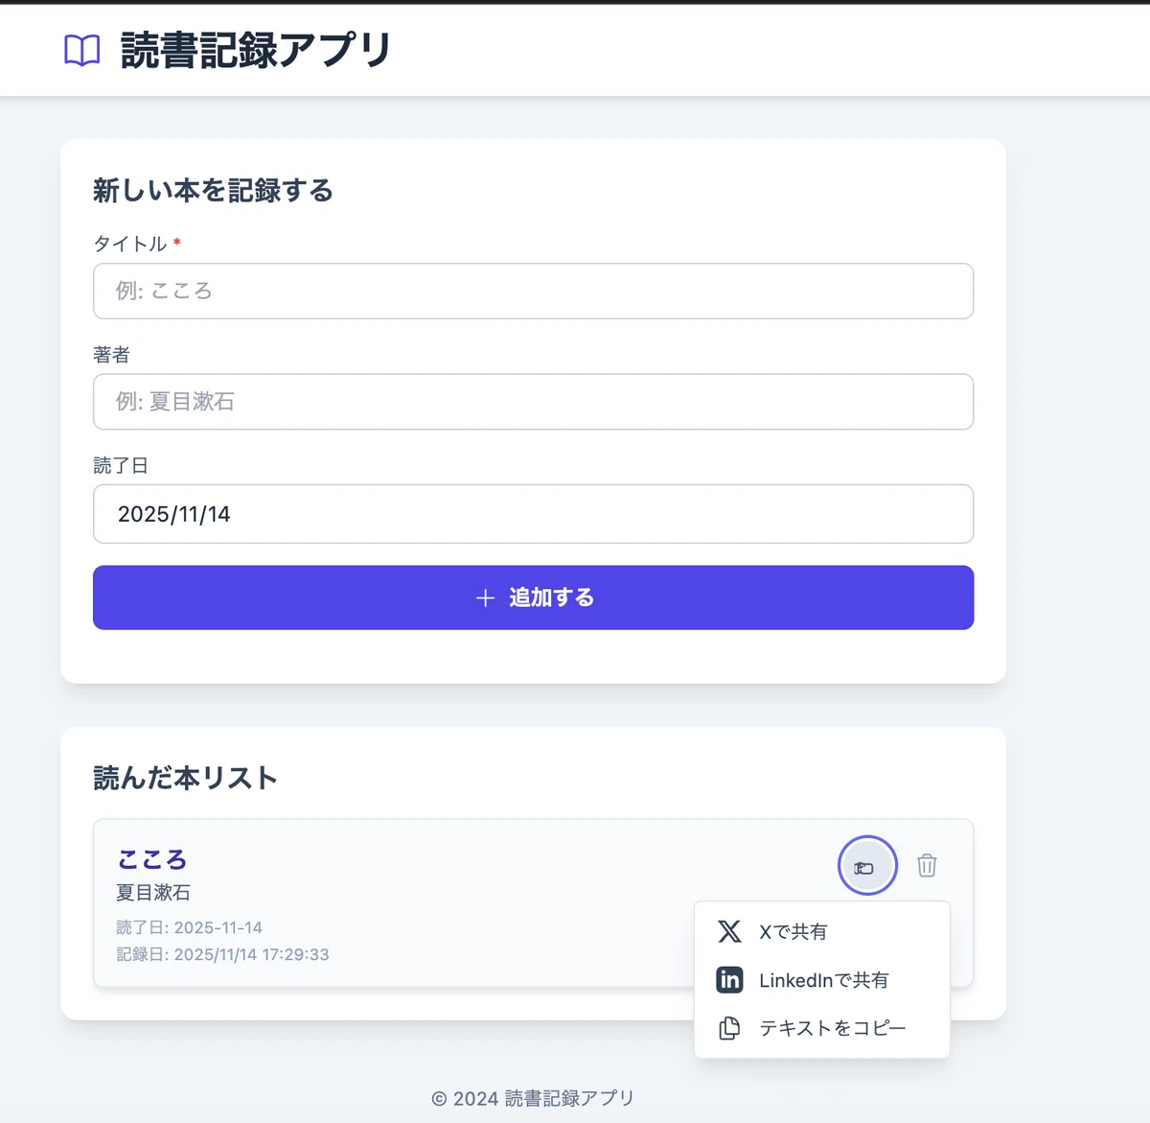This screenshot has height=1123, width=1150.
Task: Click the 追加する button
Action: tap(533, 597)
